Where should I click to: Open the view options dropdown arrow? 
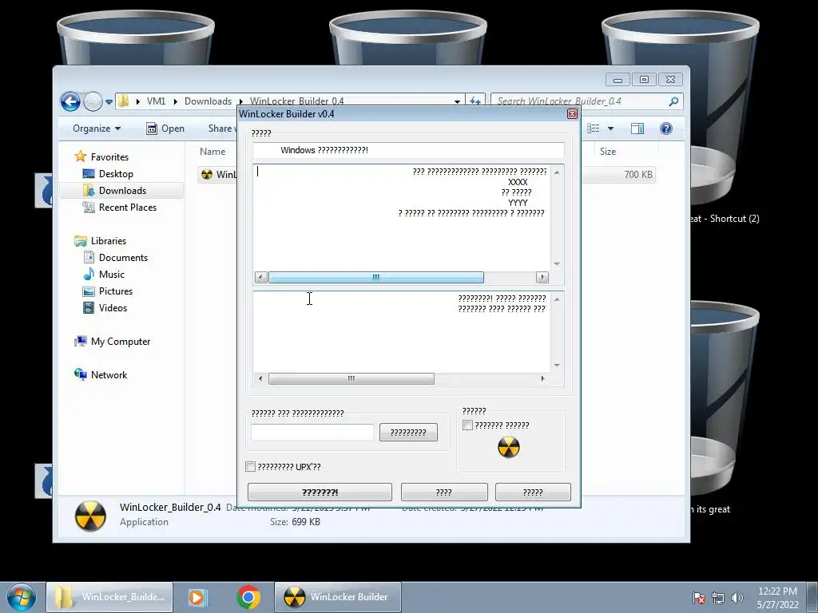tap(610, 129)
